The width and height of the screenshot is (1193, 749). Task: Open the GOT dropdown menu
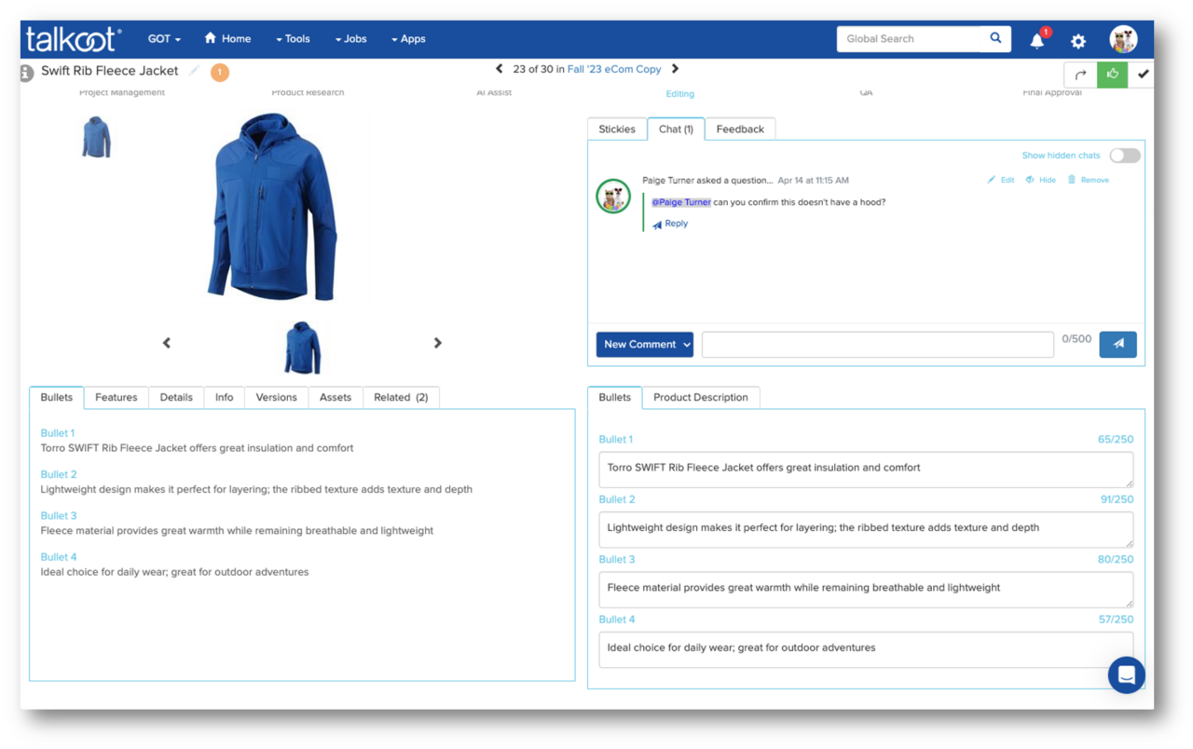click(x=164, y=39)
